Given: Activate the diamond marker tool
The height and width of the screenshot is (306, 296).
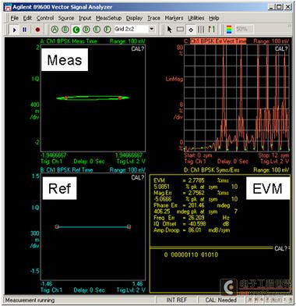Looking at the screenshot, I should coord(191,30).
